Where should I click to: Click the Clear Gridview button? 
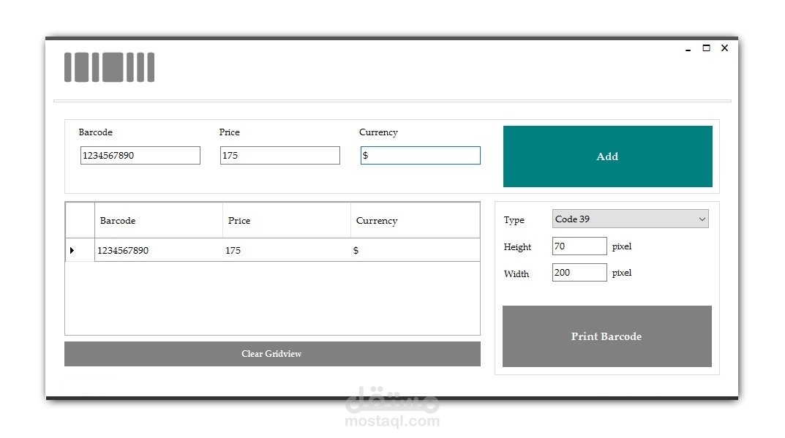pos(271,353)
